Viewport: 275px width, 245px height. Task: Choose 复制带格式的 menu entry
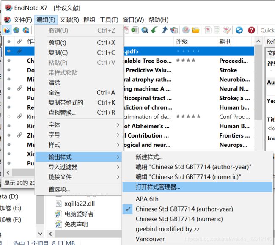click(x=79, y=102)
